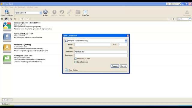The image size is (192, 108).
Task: Click the Cancel button
Action: [x=123, y=66]
